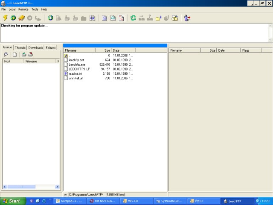This screenshot has width=273, height=205.
Task: Switch to the 404 Not Found taskbar button
Action: [103, 201]
